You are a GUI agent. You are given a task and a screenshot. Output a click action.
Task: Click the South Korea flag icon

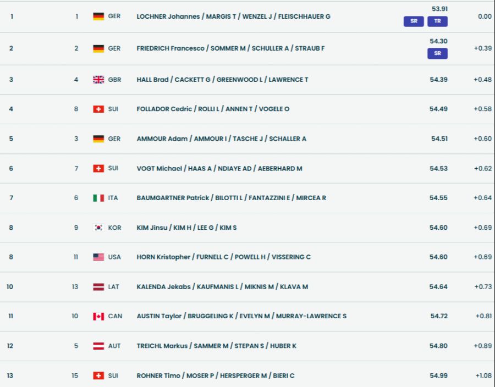pos(98,228)
